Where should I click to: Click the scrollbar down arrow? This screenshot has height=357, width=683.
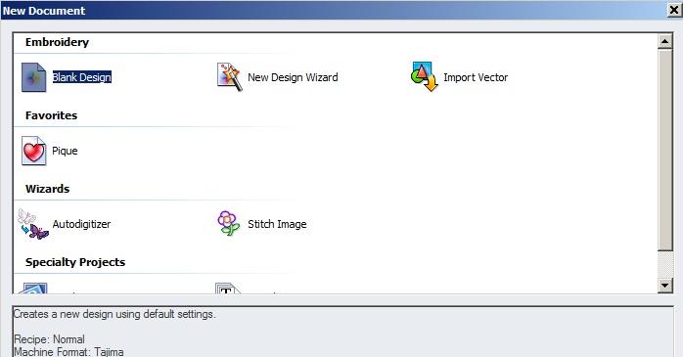click(665, 286)
